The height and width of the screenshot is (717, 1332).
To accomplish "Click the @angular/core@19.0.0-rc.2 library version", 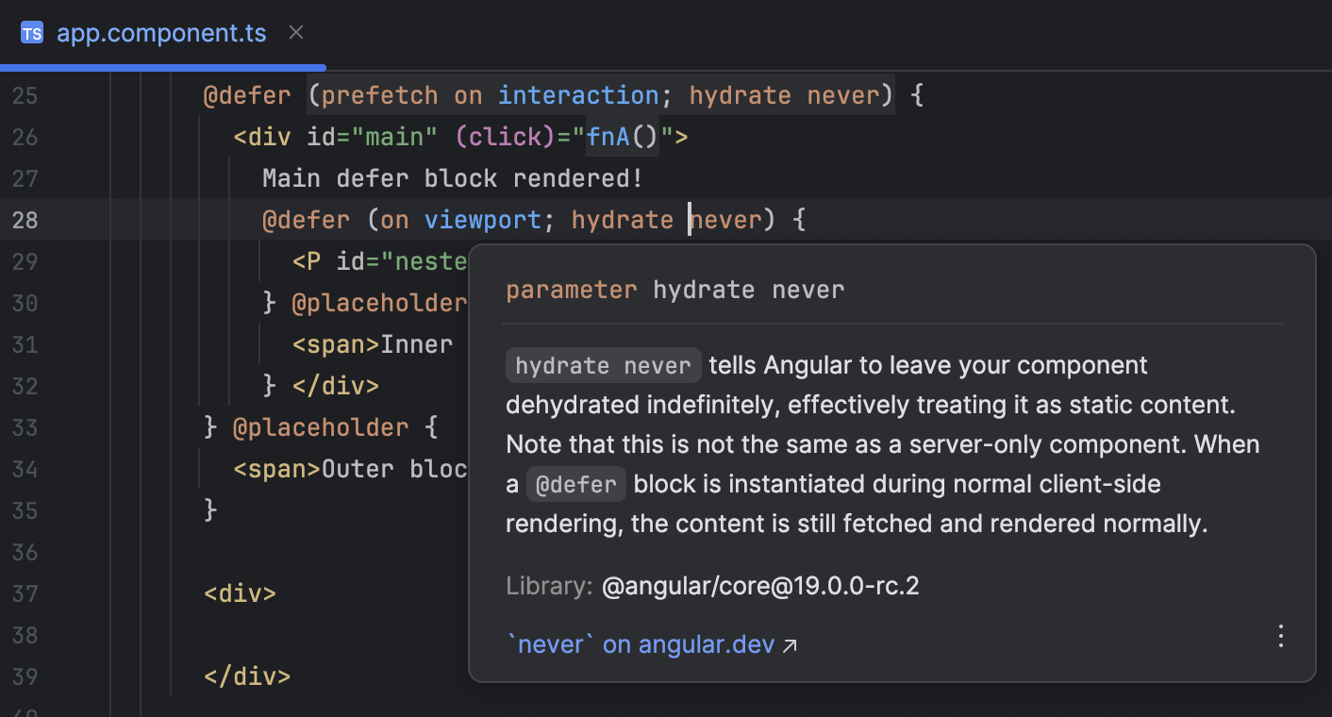I will click(x=760, y=585).
